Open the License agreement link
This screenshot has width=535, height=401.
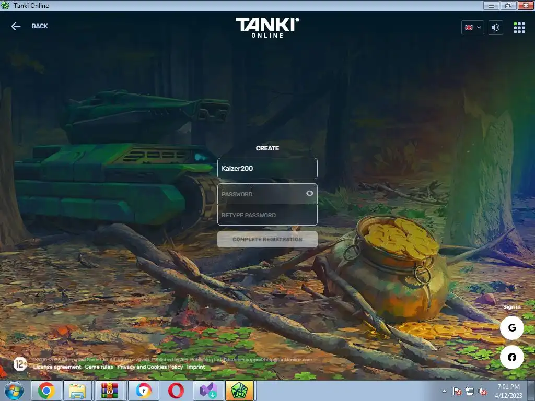[57, 367]
